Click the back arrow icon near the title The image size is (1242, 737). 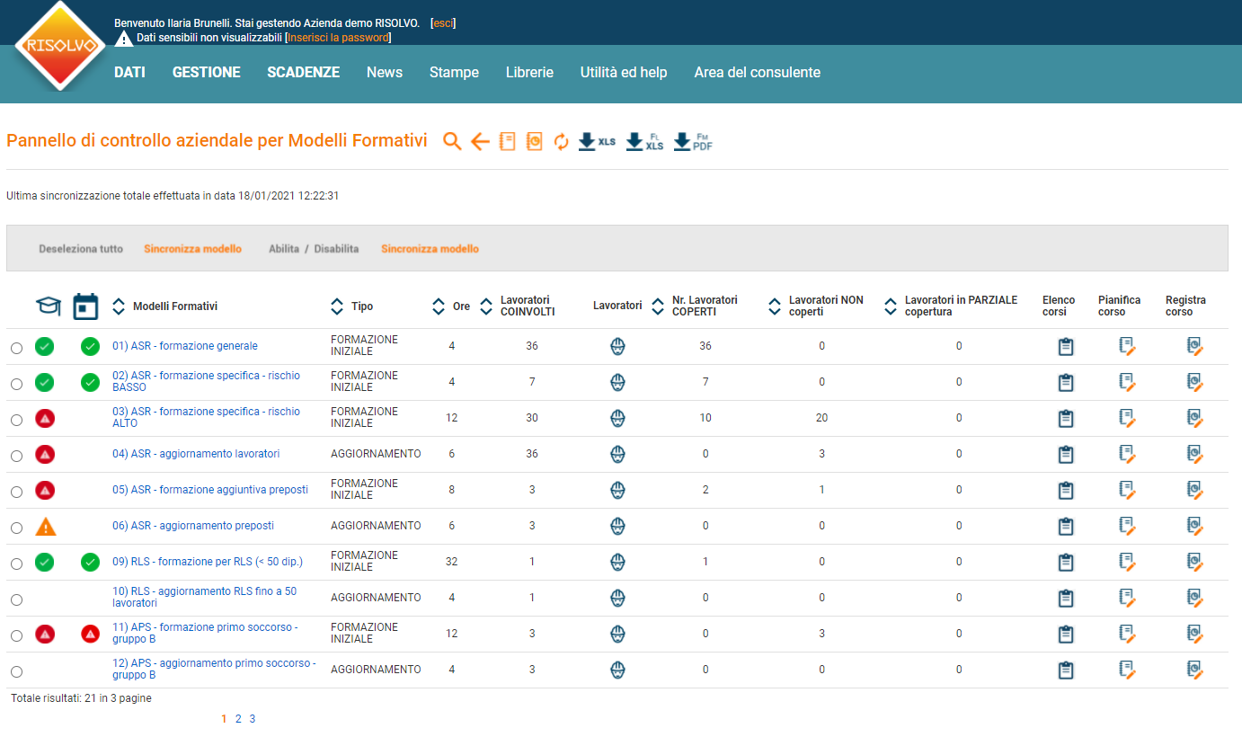480,141
